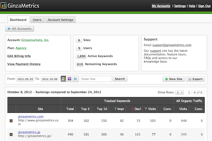Click the Sign Out link
212x141 pixels.
[204, 6]
